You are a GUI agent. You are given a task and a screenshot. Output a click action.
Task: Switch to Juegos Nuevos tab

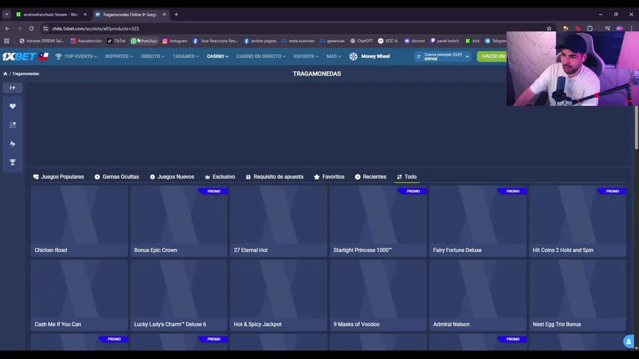[x=172, y=177]
